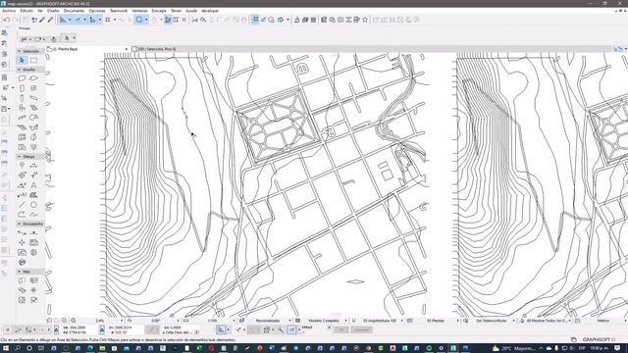
Task: Click the 03 Plantas dimension setting
Action: point(436,321)
